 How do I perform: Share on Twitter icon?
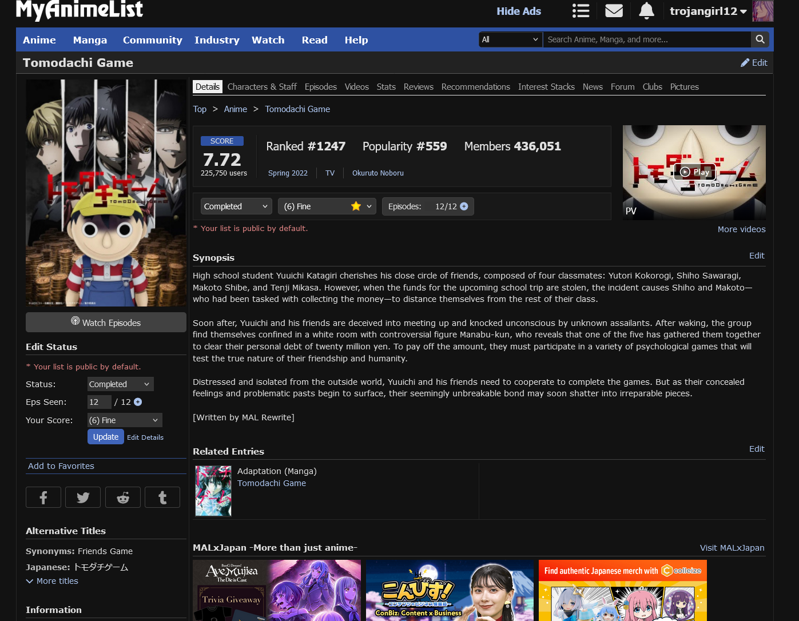[x=83, y=497]
